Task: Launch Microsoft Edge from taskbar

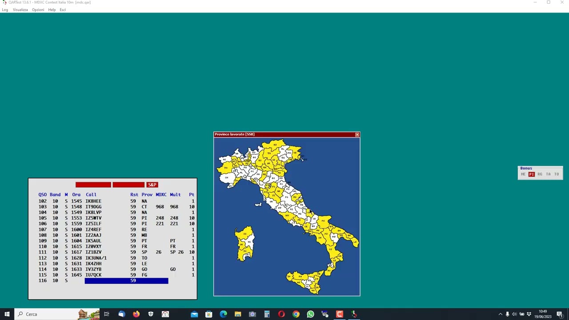Action: coord(223,314)
